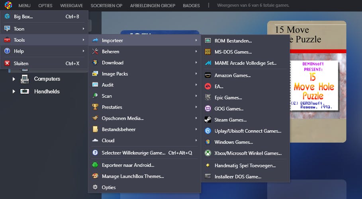This screenshot has width=362, height=199.
Task: Click the Android robot icon
Action: pos(95,165)
